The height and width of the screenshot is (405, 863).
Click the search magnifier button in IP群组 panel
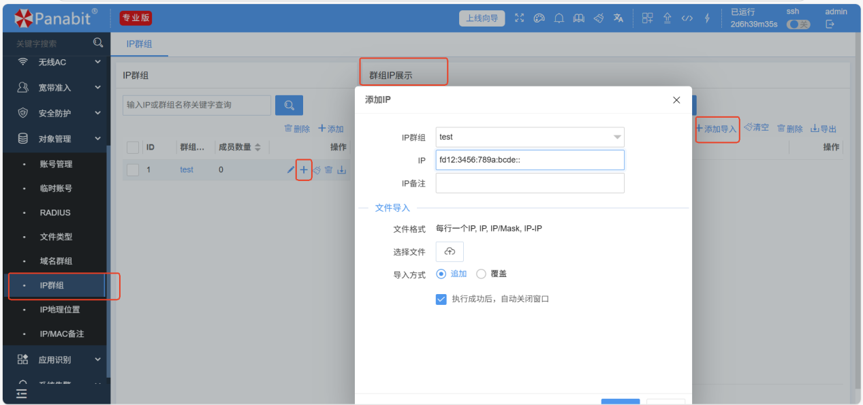(289, 105)
